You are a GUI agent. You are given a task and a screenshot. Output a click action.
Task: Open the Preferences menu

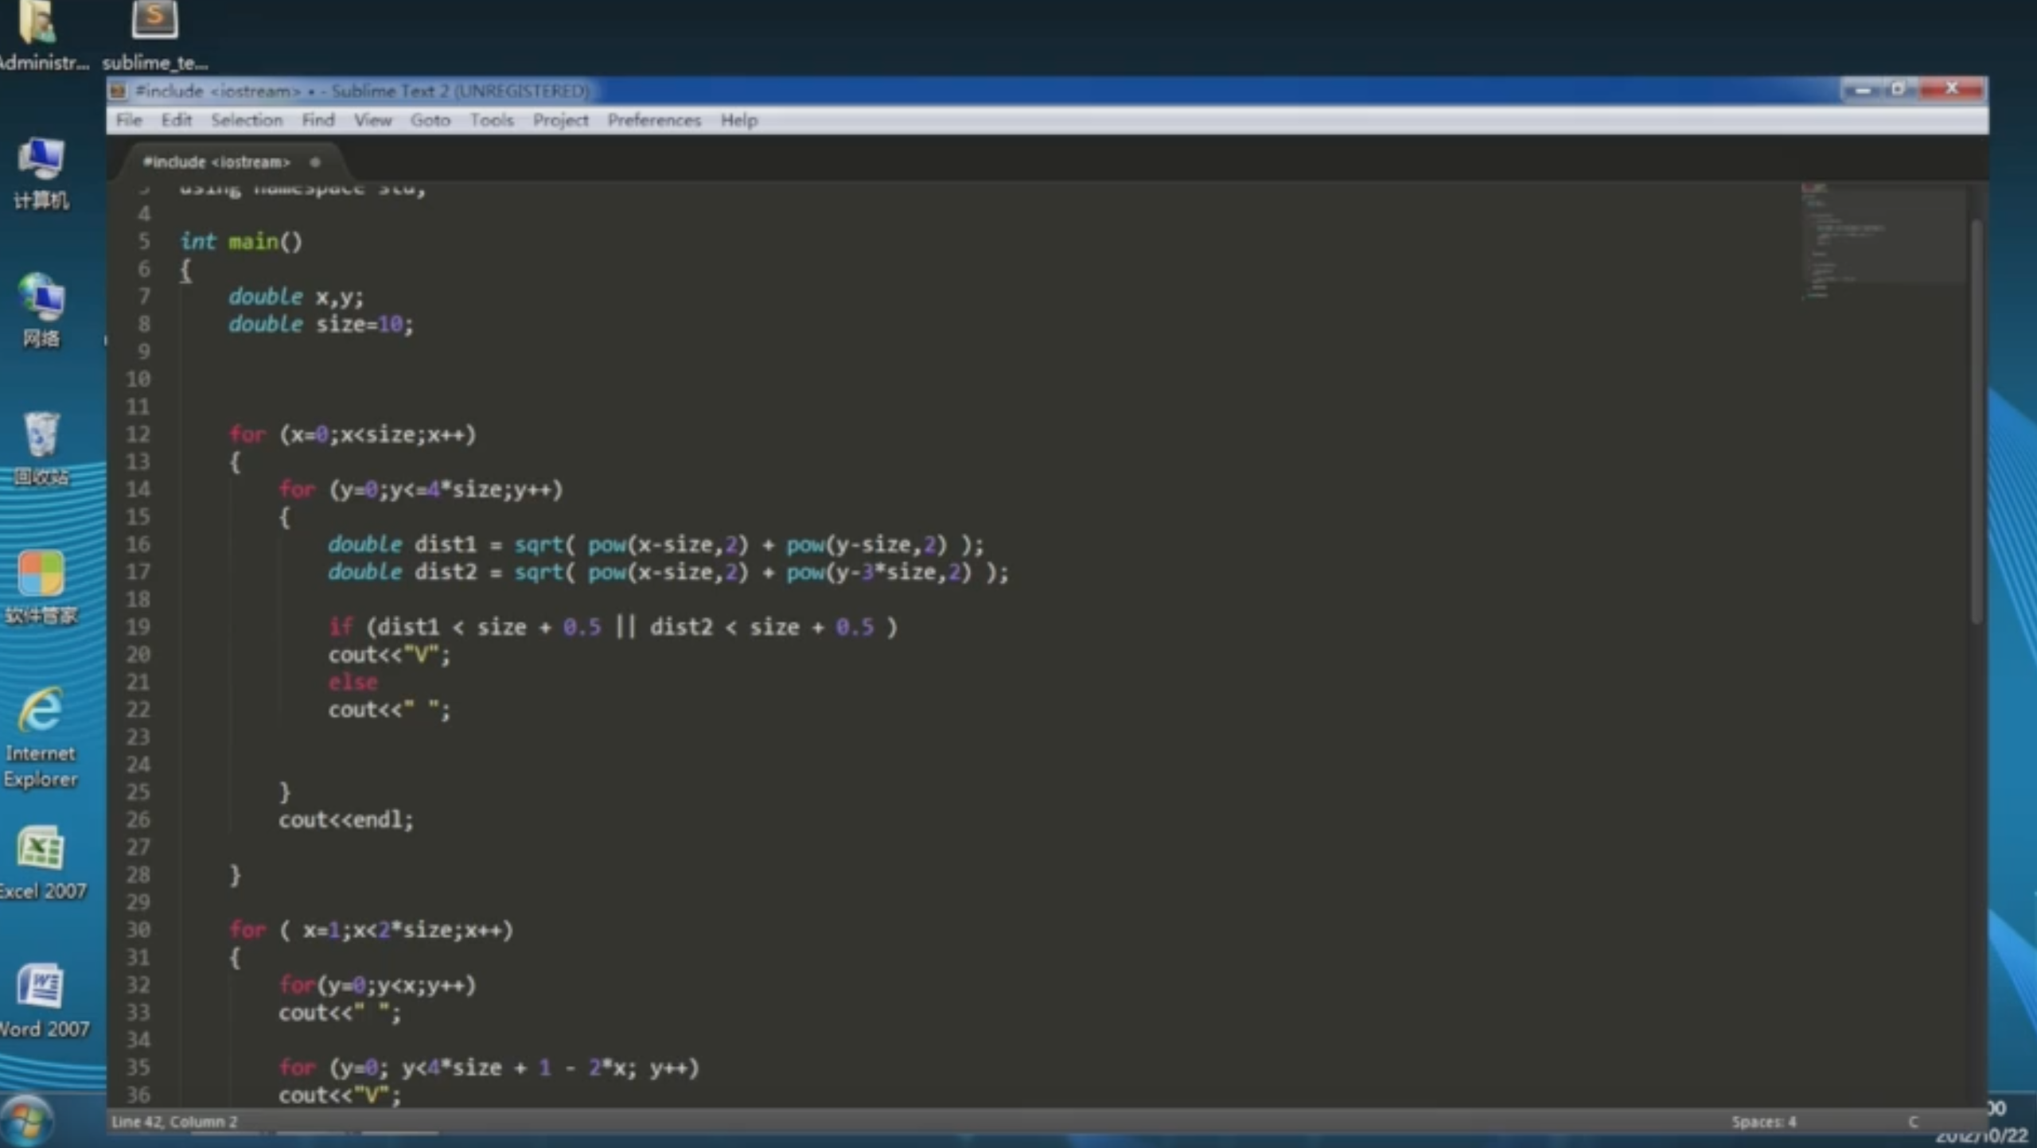point(654,120)
